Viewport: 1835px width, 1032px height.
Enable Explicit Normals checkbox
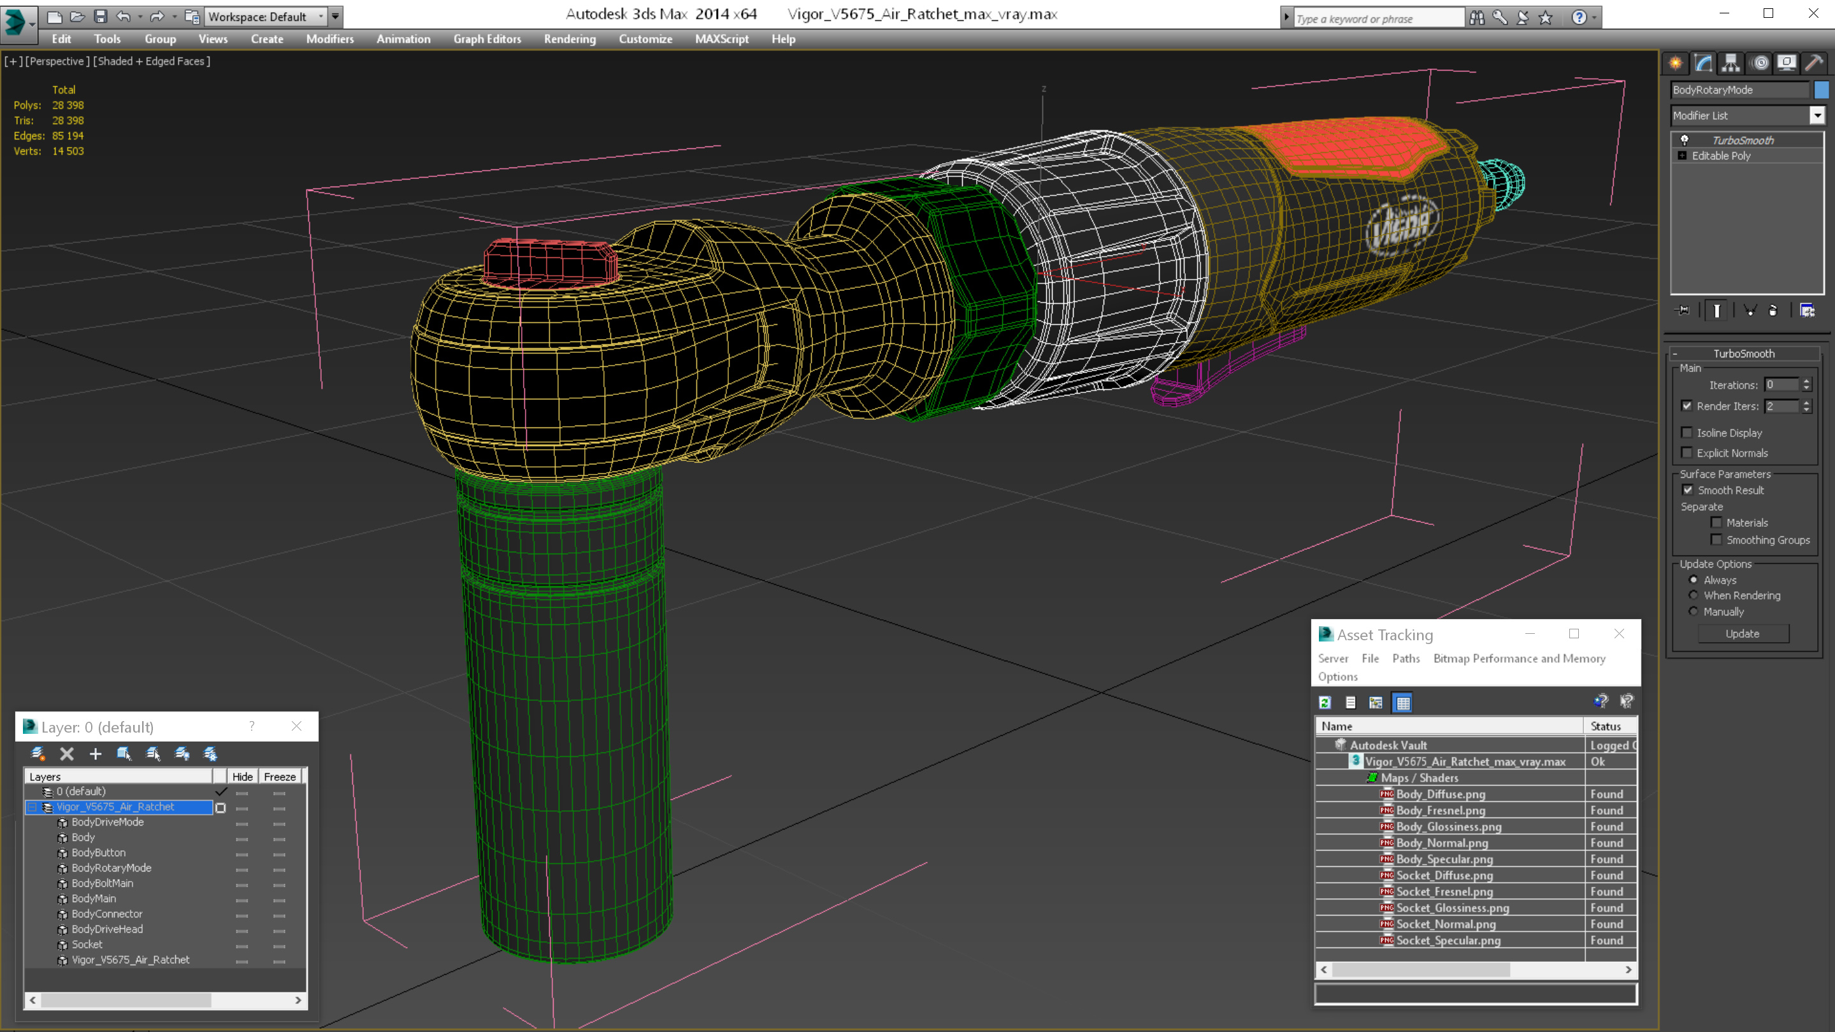pos(1687,452)
